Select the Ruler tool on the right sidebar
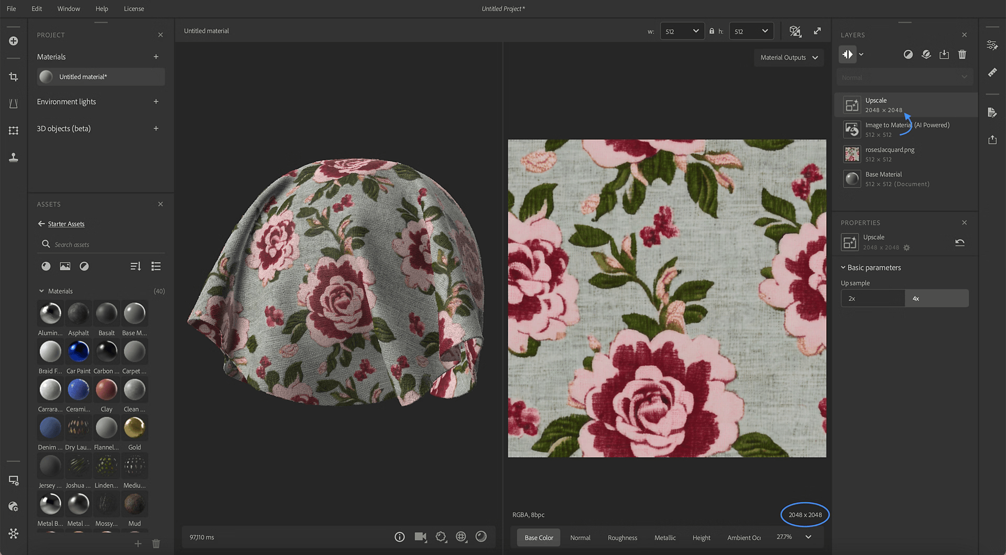This screenshot has width=1006, height=555. click(x=992, y=72)
